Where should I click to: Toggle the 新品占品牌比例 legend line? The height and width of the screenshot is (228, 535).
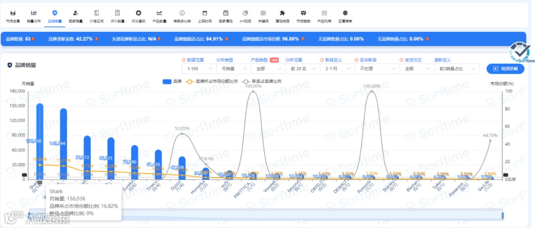[262, 82]
